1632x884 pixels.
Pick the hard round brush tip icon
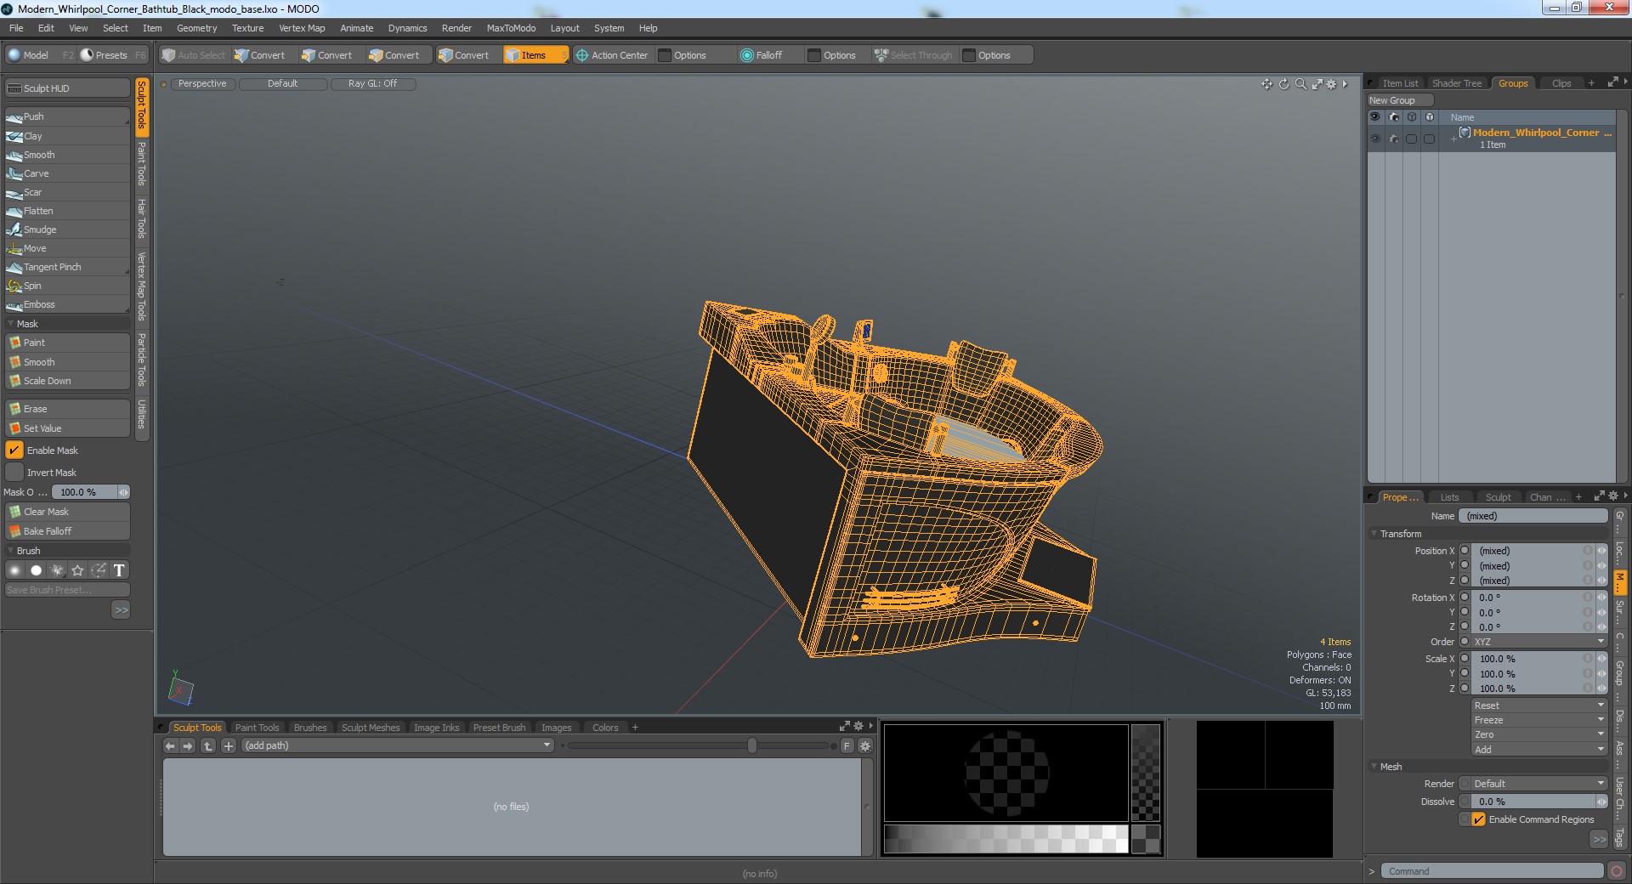(36, 570)
